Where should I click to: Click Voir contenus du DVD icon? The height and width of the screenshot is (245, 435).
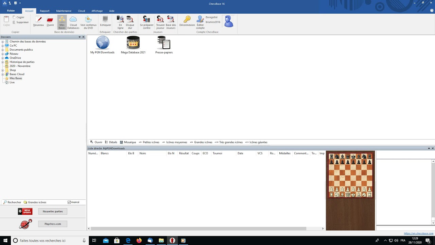click(88, 22)
